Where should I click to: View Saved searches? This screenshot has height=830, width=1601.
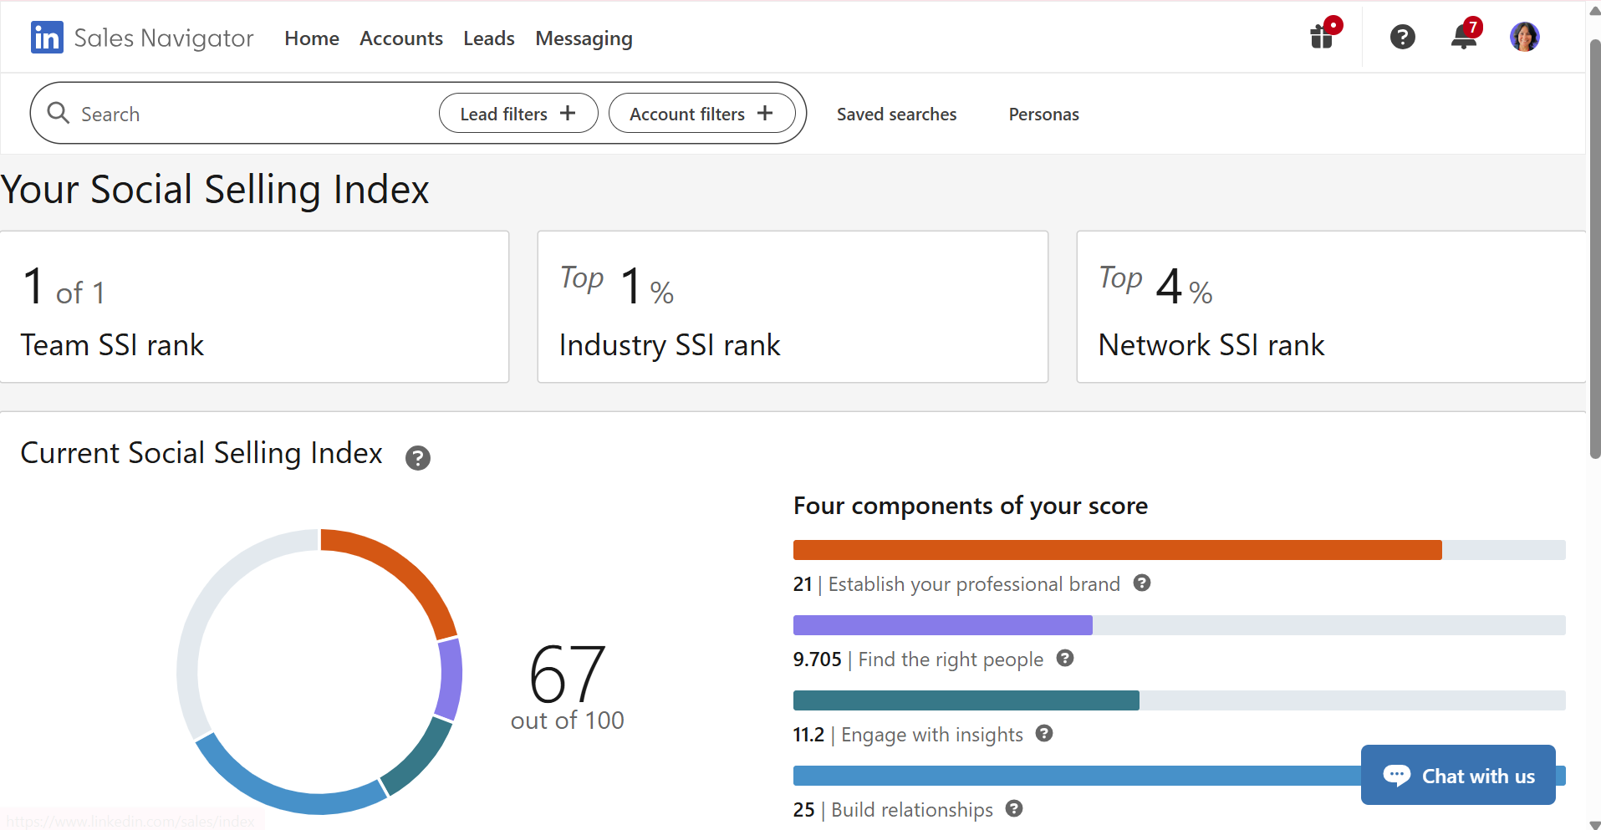[896, 115]
